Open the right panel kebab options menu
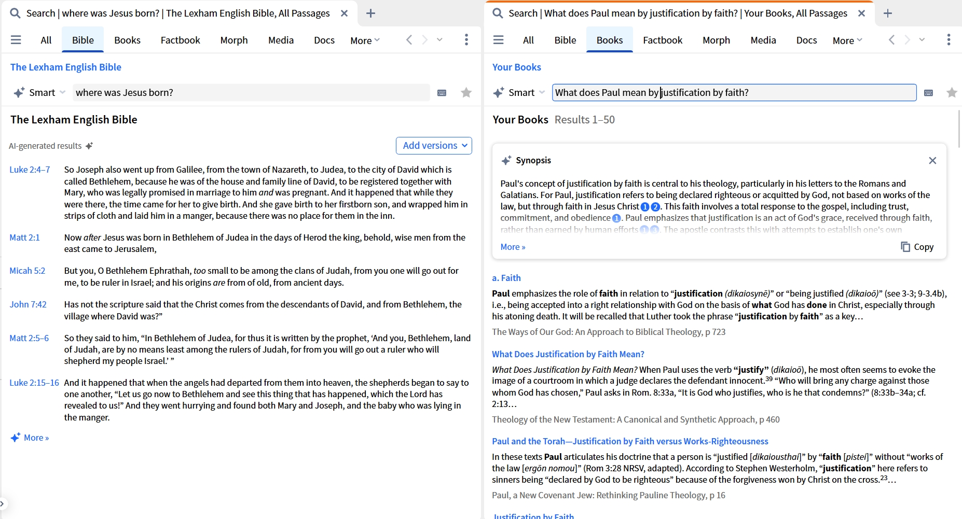962x519 pixels. [x=949, y=40]
